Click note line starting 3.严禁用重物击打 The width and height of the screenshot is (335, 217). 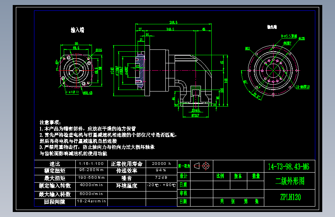97,147
